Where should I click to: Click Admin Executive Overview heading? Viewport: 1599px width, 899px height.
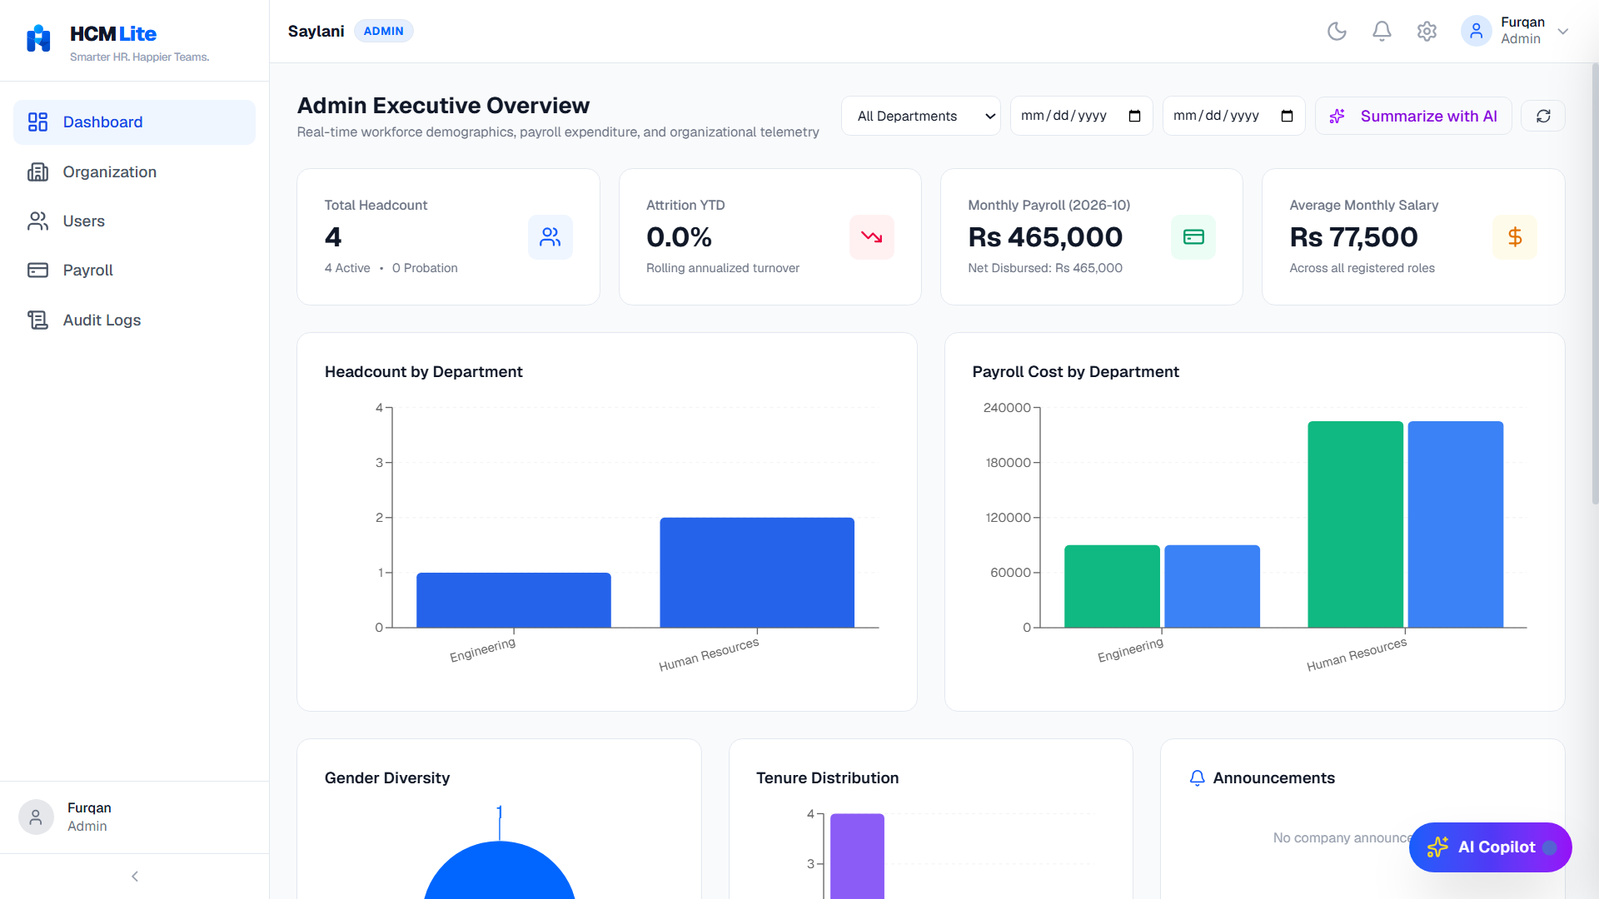[x=443, y=106]
